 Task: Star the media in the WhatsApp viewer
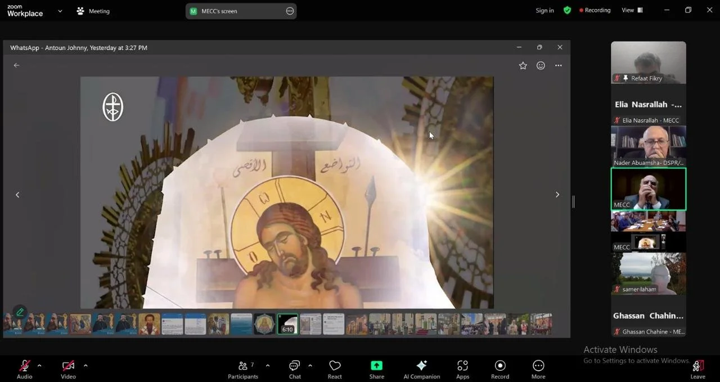click(523, 65)
